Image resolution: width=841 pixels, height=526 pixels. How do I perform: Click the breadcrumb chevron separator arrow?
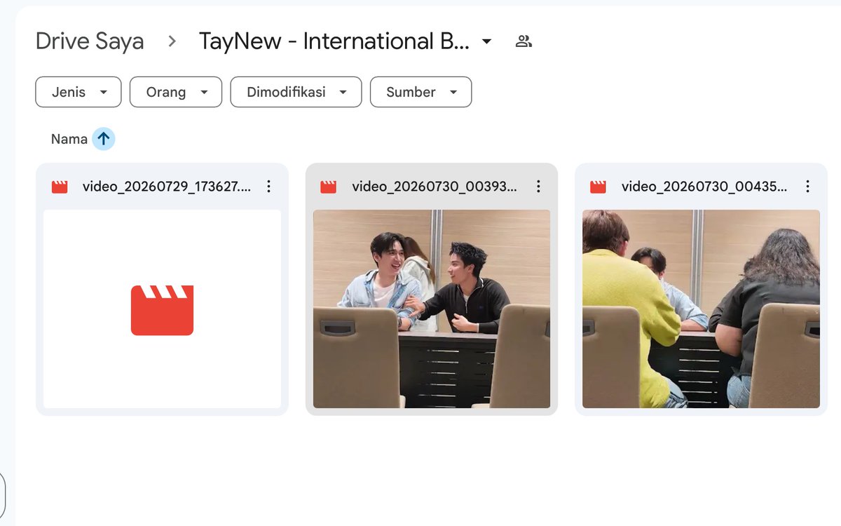(x=172, y=41)
